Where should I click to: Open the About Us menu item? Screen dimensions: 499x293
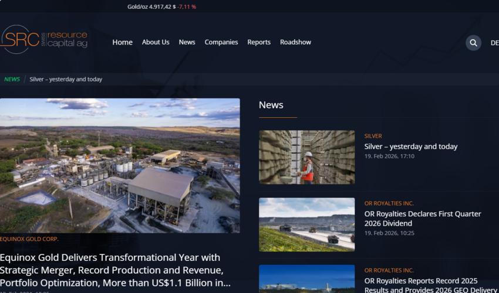click(156, 42)
